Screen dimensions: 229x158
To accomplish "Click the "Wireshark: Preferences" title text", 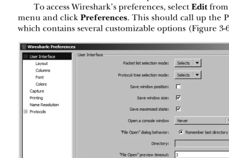I will coord(51,47).
